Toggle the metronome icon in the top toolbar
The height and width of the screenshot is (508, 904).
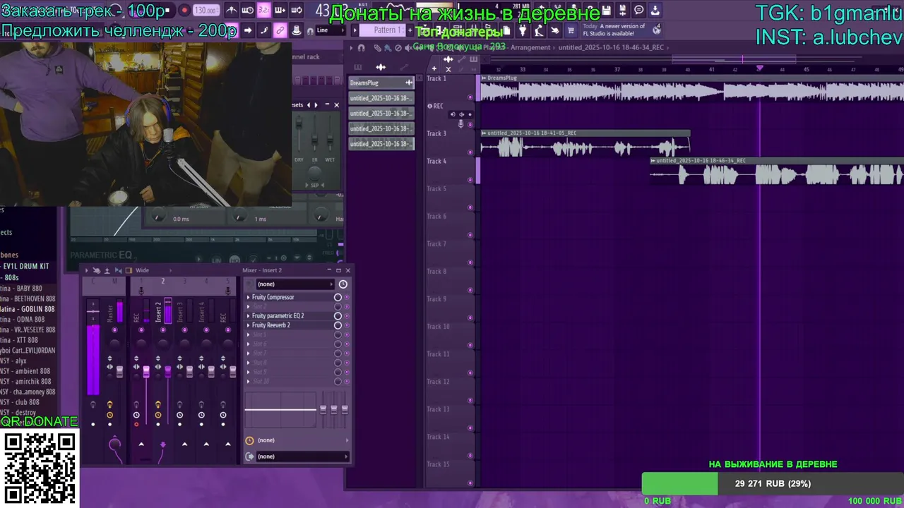[231, 10]
